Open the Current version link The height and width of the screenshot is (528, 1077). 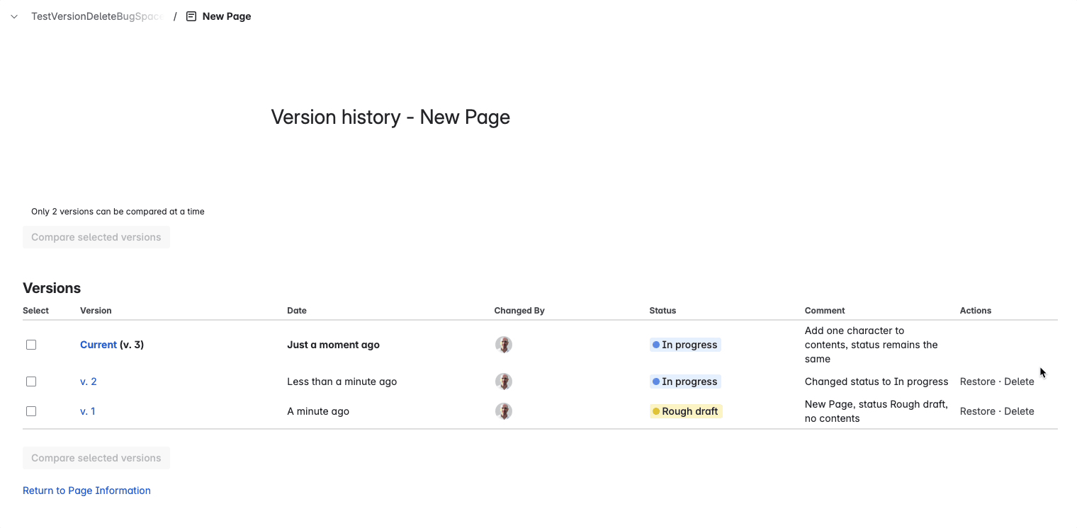coord(98,345)
